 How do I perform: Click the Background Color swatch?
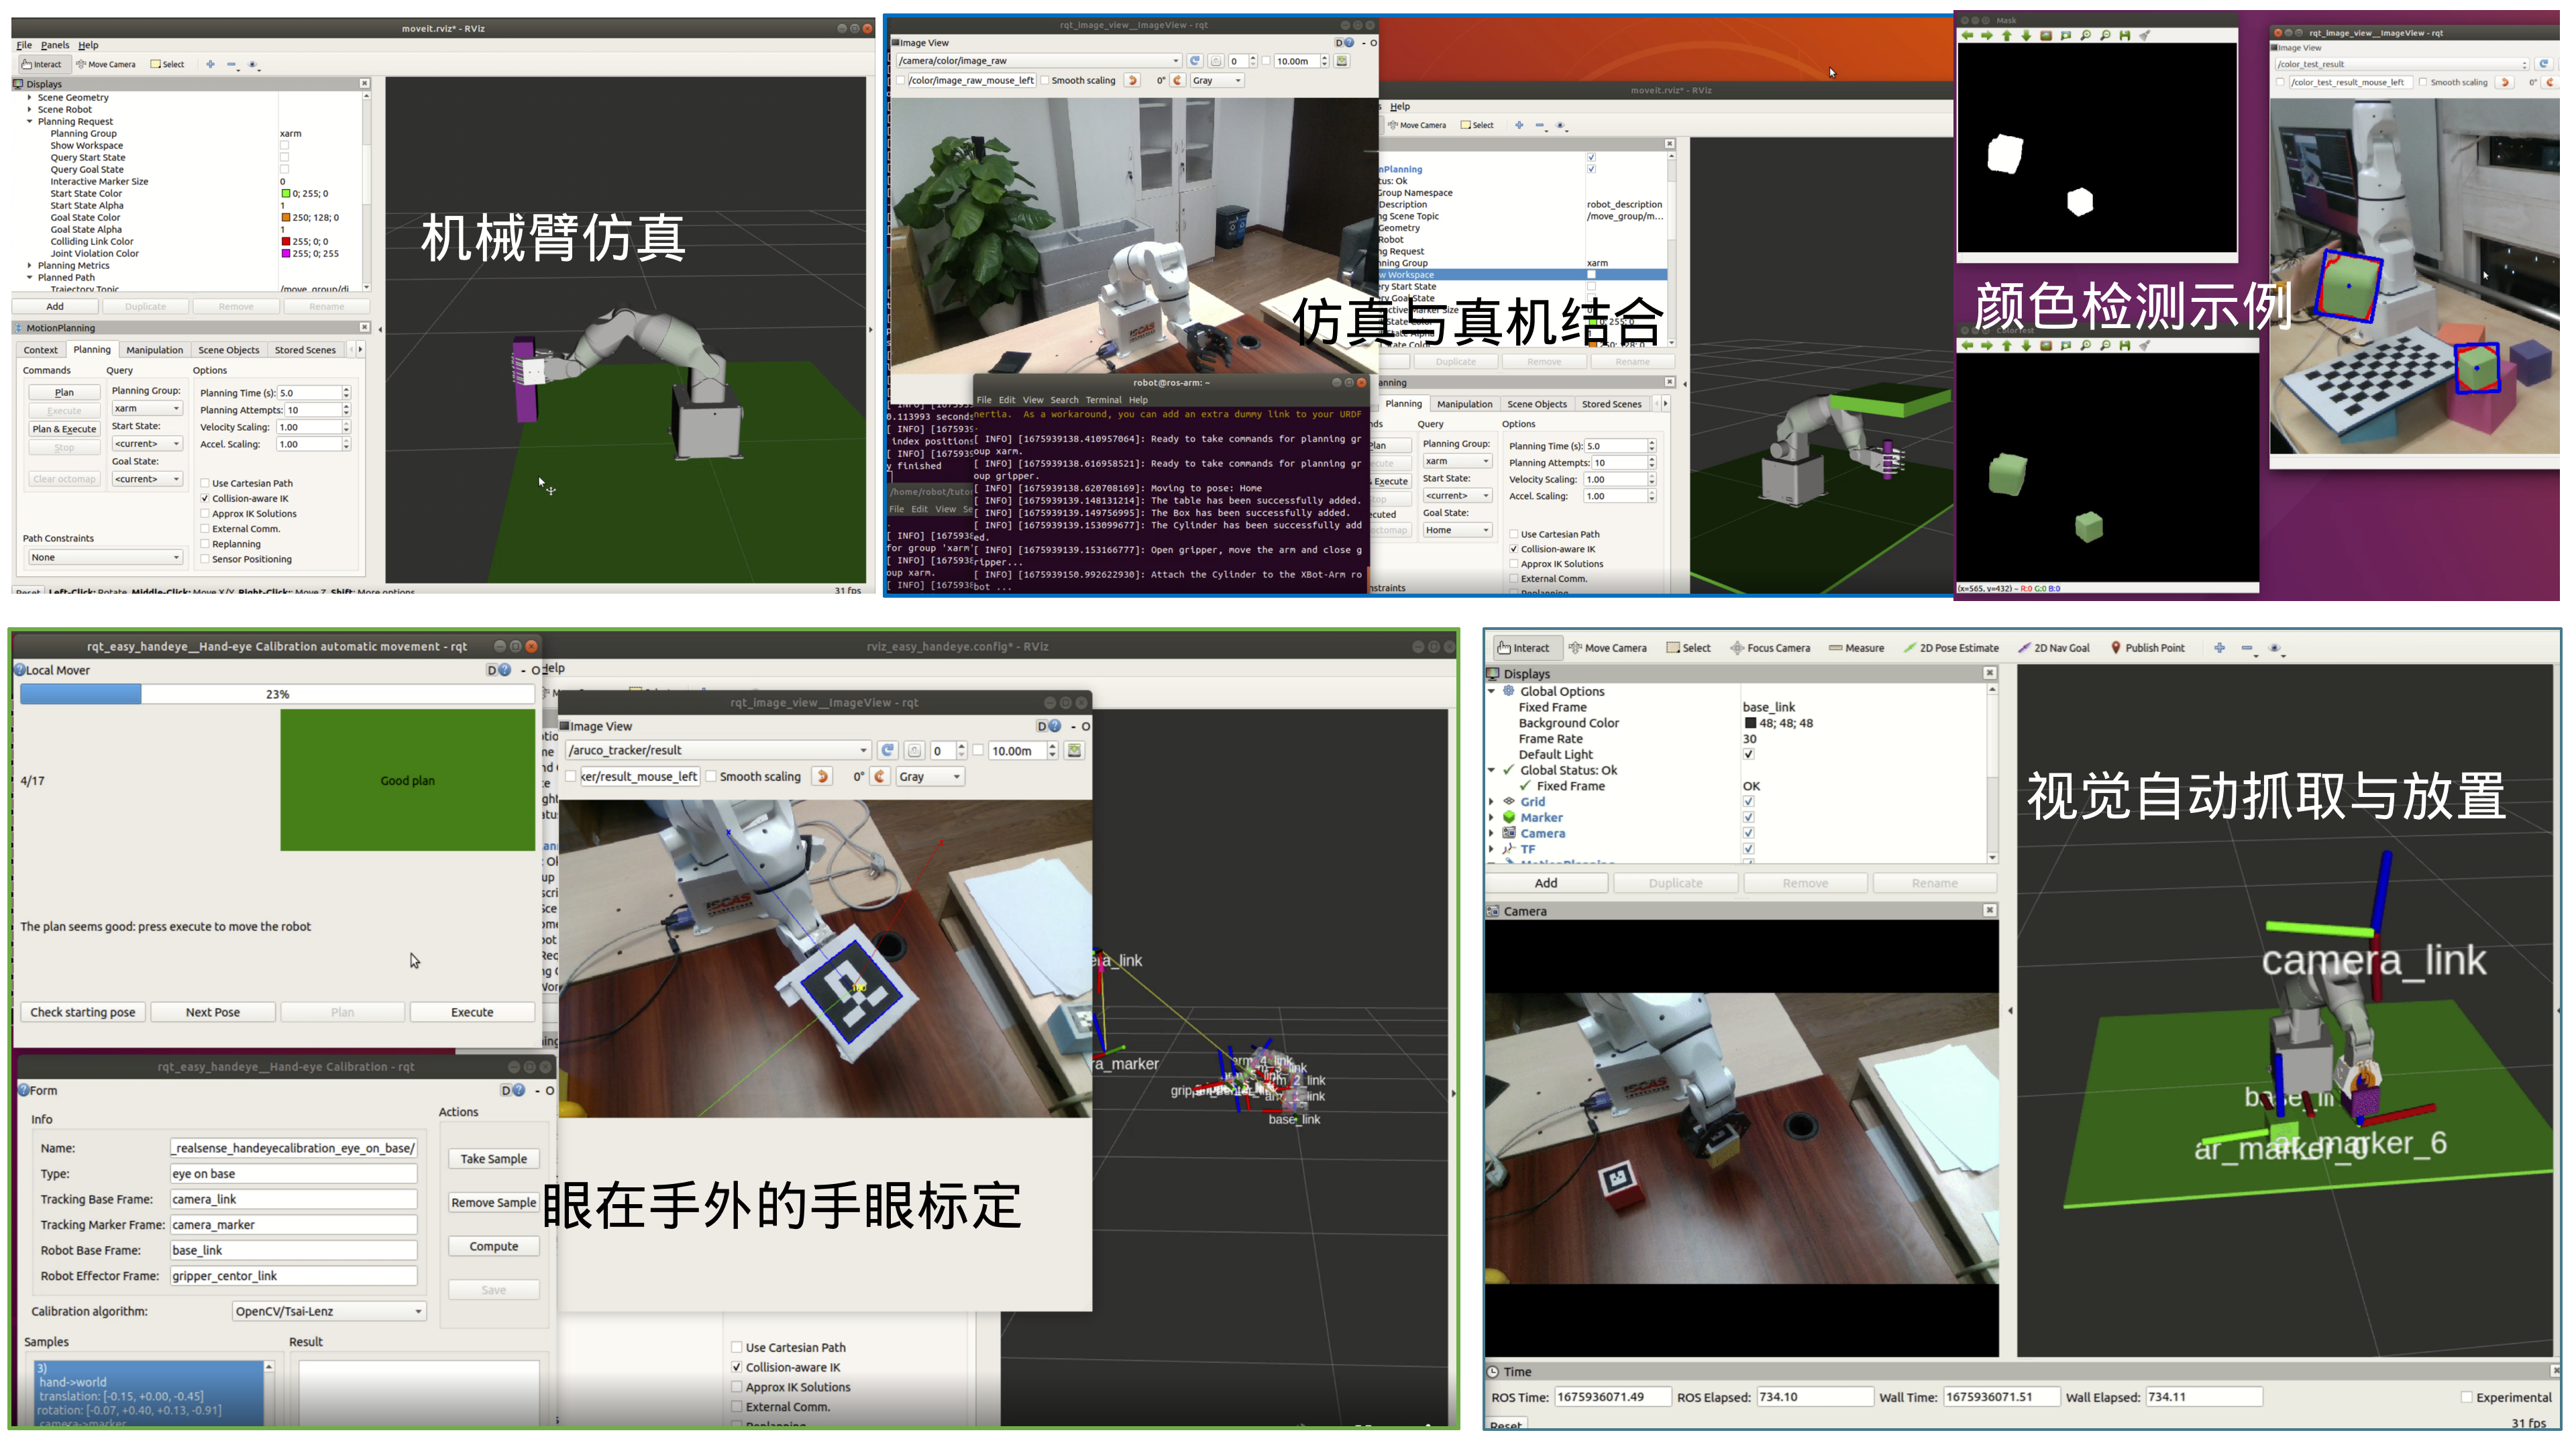point(1750,723)
